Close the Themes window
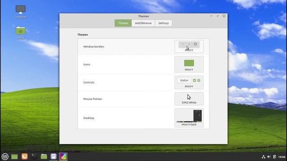 tap(224, 16)
